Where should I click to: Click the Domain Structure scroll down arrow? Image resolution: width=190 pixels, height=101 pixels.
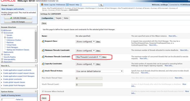36,61
